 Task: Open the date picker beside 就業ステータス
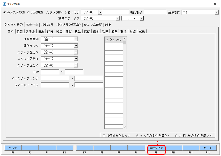click(142, 18)
